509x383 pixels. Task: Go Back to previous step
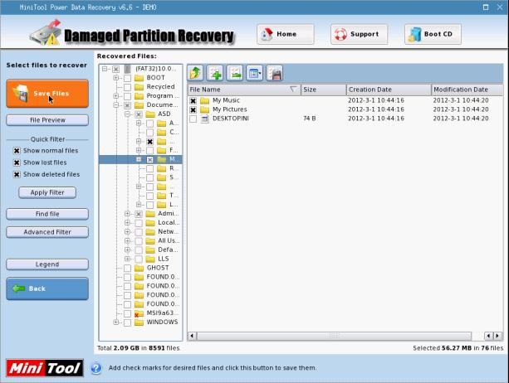pos(47,288)
